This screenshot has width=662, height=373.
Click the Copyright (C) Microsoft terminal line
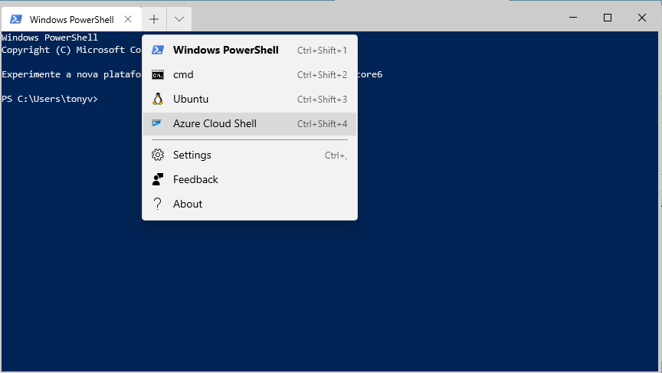pyautogui.click(x=71, y=50)
